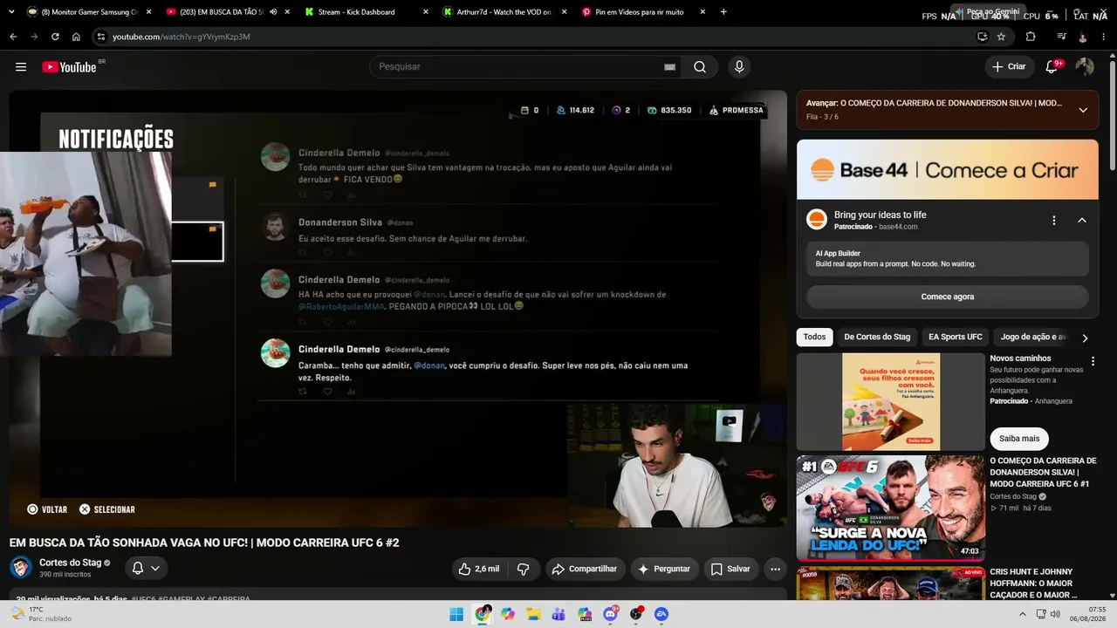This screenshot has height=628, width=1117.
Task: Open the browser extensions puzzle icon
Action: (1031, 37)
